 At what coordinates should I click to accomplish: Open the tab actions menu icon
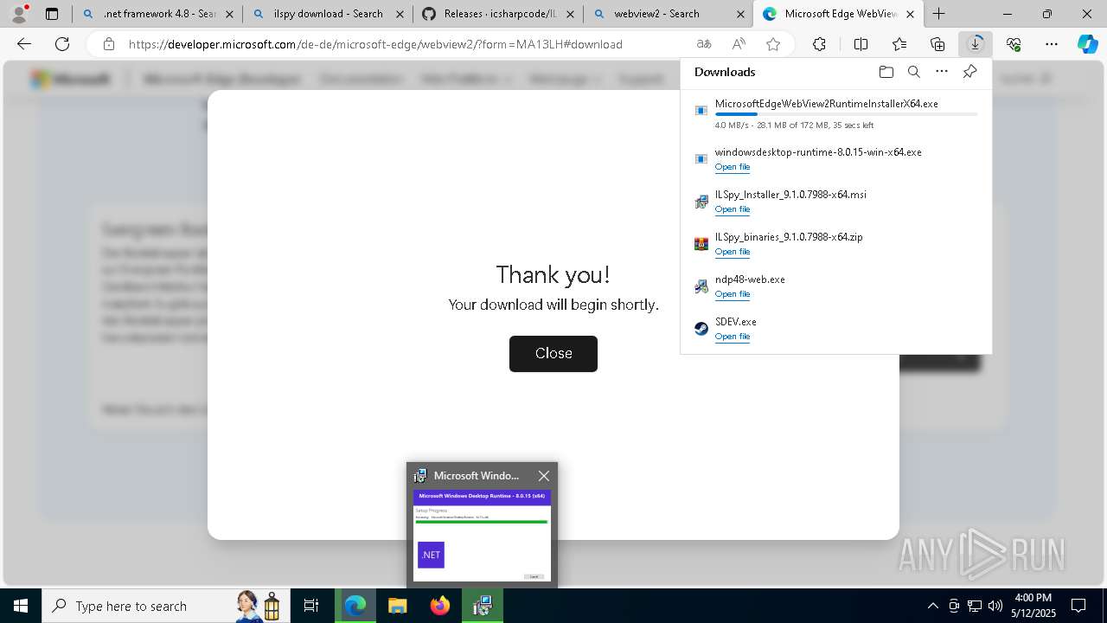52,14
